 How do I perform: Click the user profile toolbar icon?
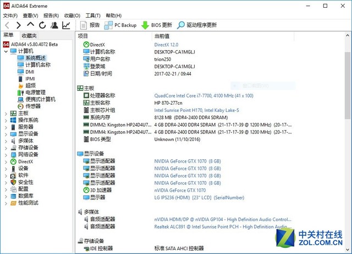tap(54, 25)
